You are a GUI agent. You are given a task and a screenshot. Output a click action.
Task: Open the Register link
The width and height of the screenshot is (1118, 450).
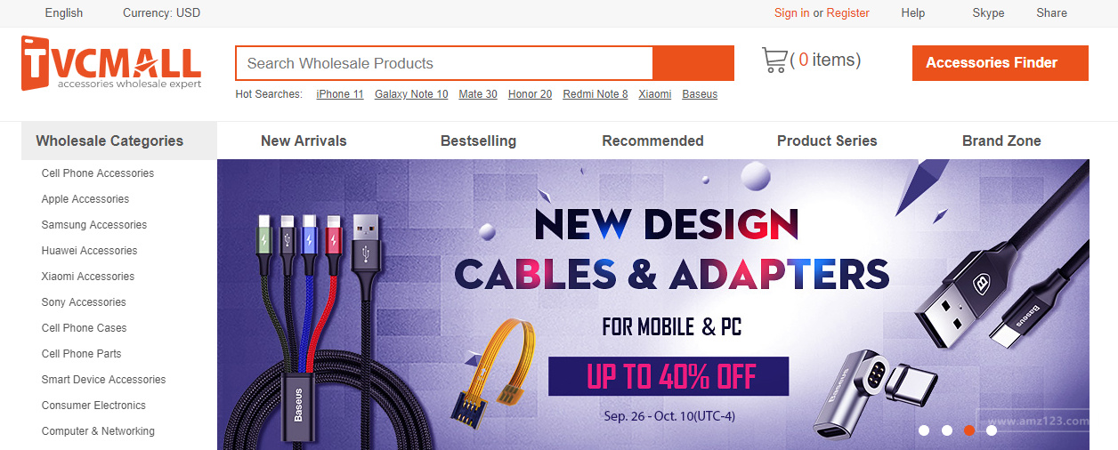pyautogui.click(x=847, y=12)
